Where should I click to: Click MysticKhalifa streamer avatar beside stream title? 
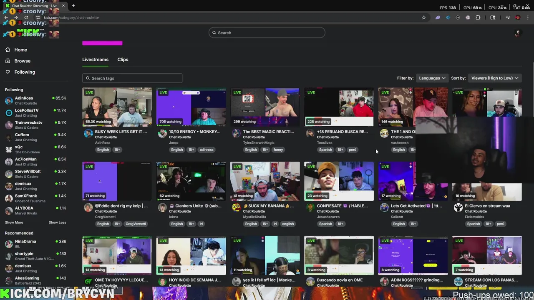tap(236, 207)
